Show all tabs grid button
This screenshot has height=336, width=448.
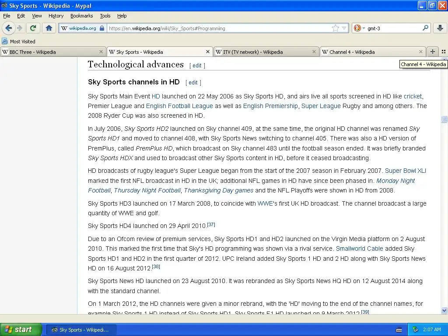pyautogui.click(x=444, y=52)
